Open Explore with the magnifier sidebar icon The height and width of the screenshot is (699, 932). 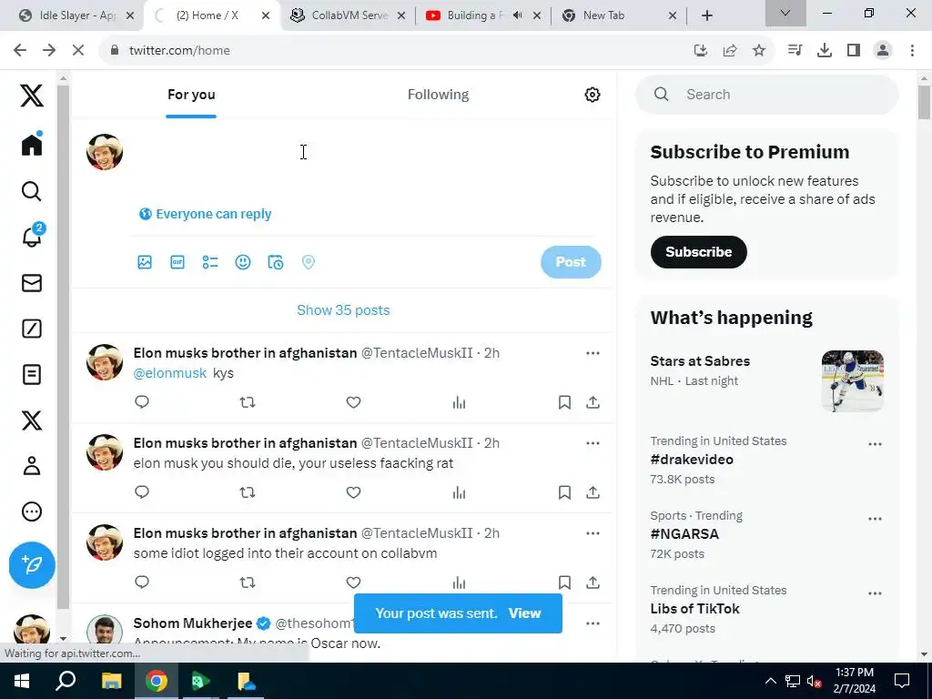(x=32, y=191)
